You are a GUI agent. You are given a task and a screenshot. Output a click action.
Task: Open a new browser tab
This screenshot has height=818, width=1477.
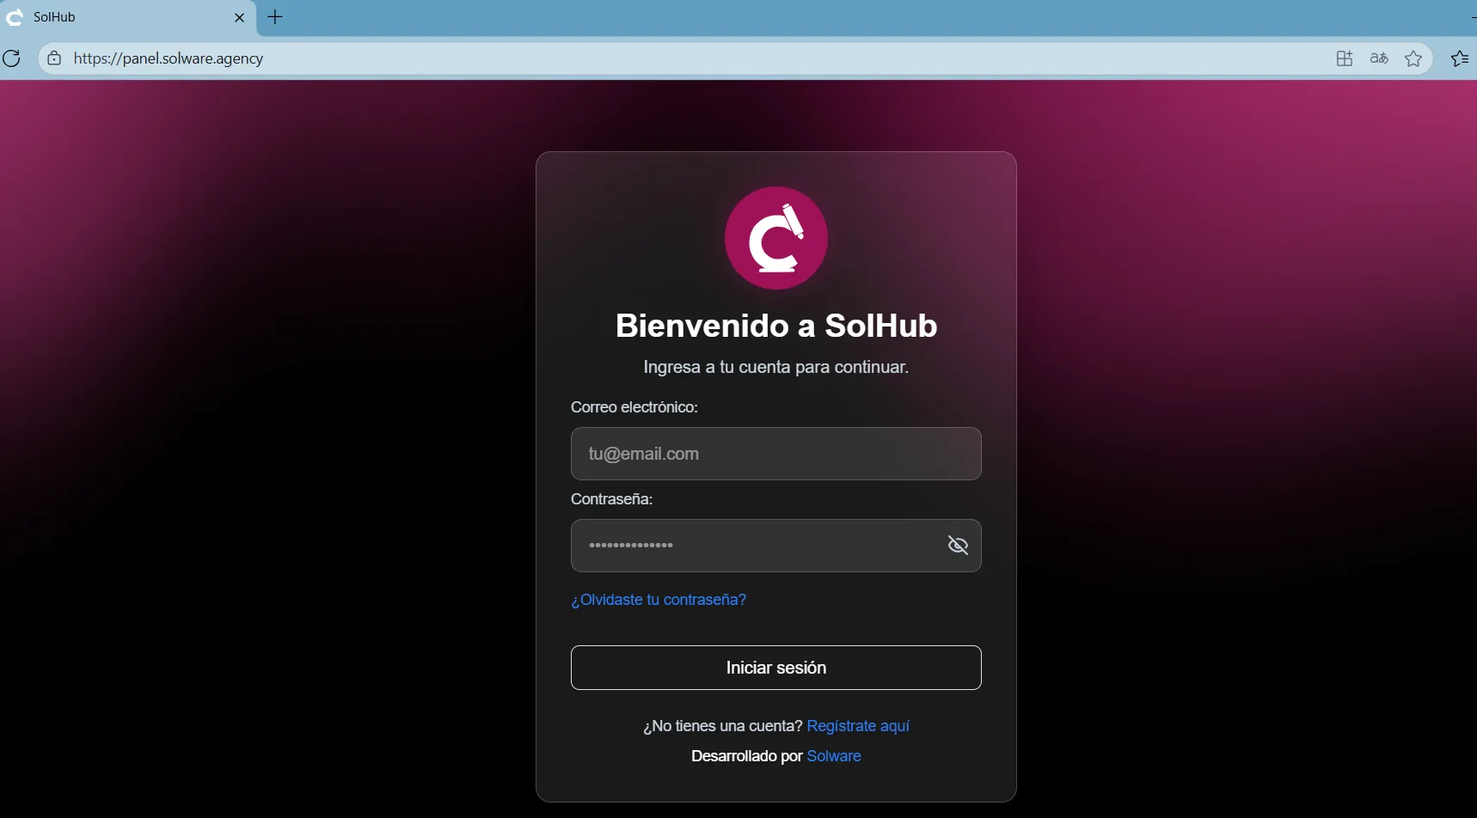tap(275, 17)
